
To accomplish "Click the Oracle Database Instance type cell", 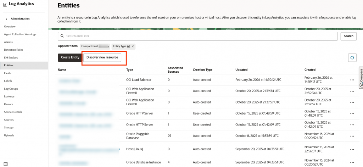I will (144, 162).
